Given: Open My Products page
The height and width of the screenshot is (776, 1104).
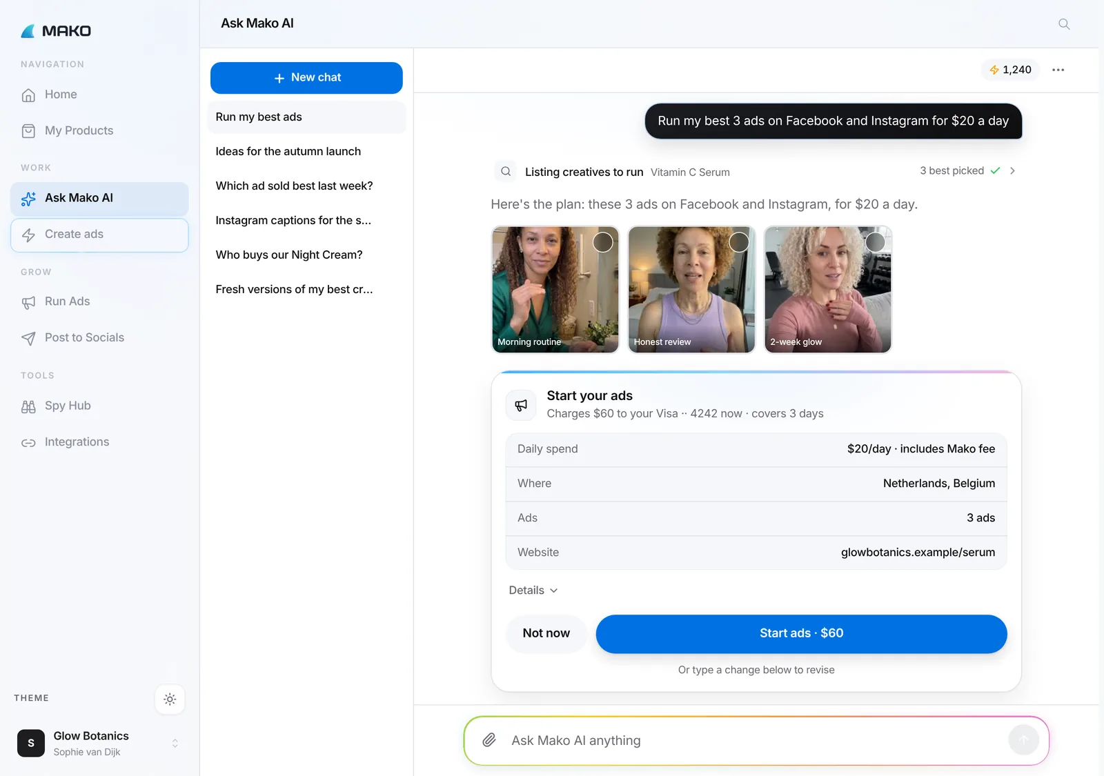Looking at the screenshot, I should [x=99, y=130].
